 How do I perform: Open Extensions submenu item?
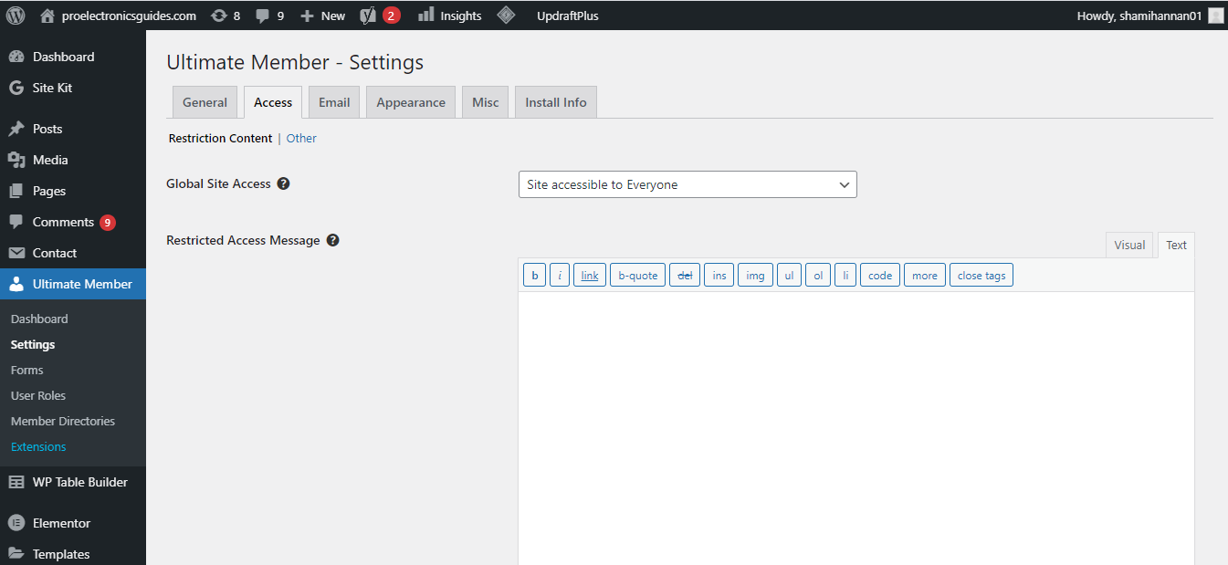38,446
